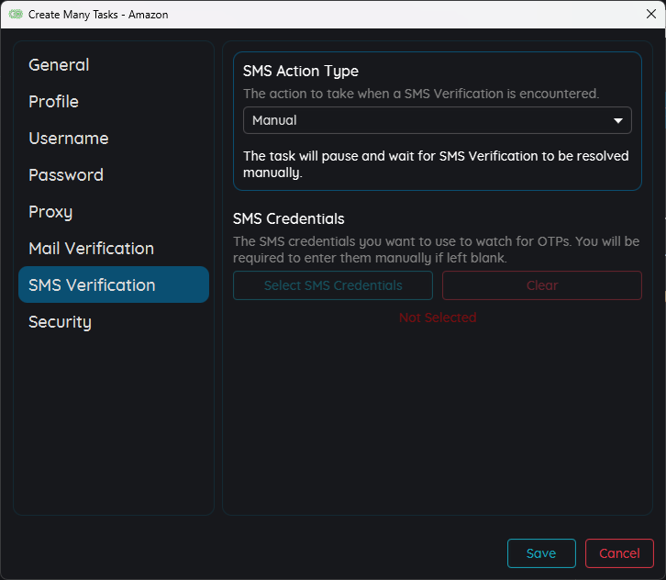Screen dimensions: 666x580
Task: Click the app logo icon in title bar
Action: (x=16, y=15)
